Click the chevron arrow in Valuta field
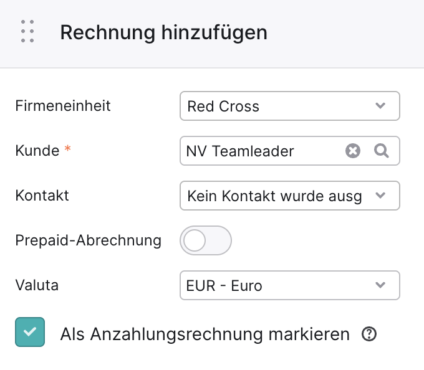This screenshot has height=370, width=424. tap(380, 285)
